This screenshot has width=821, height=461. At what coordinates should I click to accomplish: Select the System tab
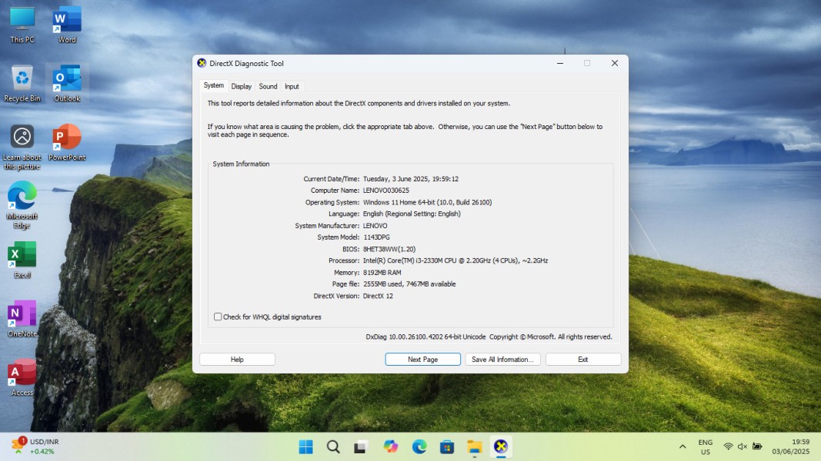point(214,85)
